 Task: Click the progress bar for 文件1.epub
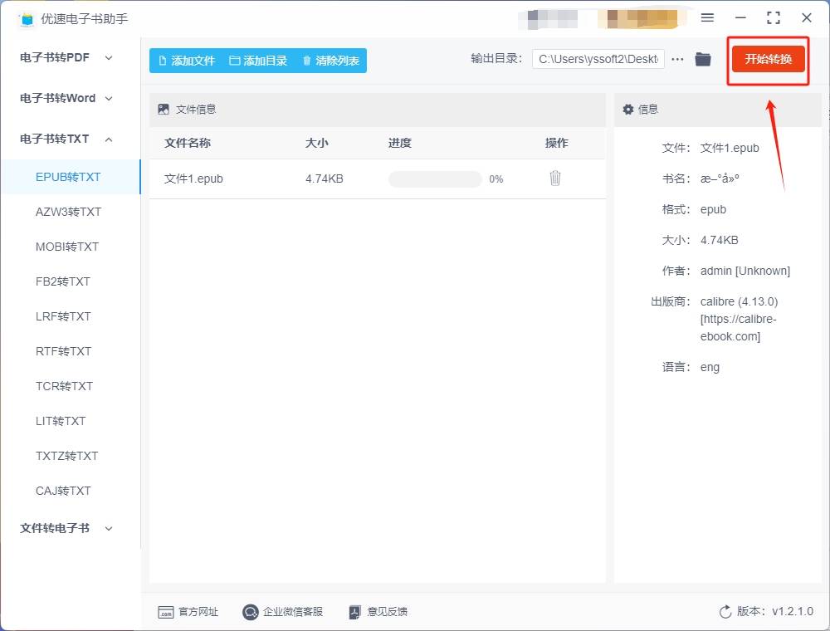click(435, 179)
